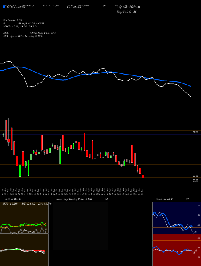Click the "SI 14/5: 46.58 / 45.53" reading
This screenshot has width=201, height=266.
click(x=31, y=23)
